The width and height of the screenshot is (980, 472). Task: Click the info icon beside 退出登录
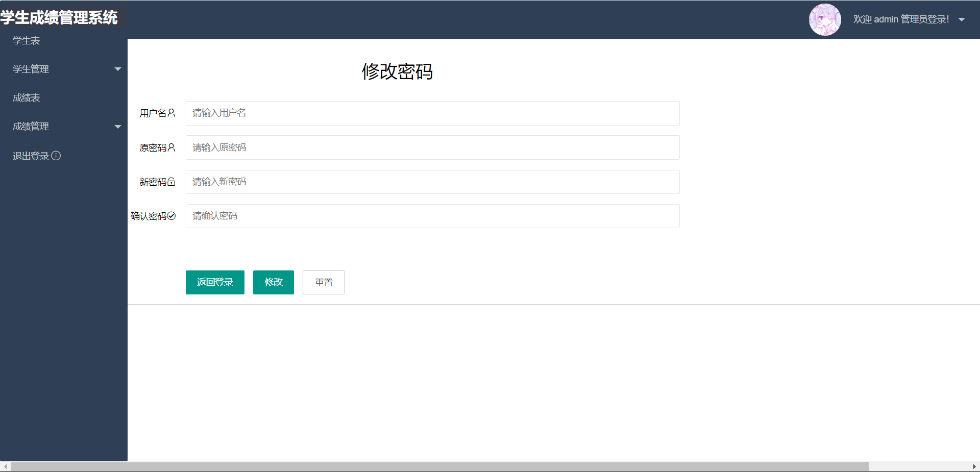pyautogui.click(x=56, y=156)
